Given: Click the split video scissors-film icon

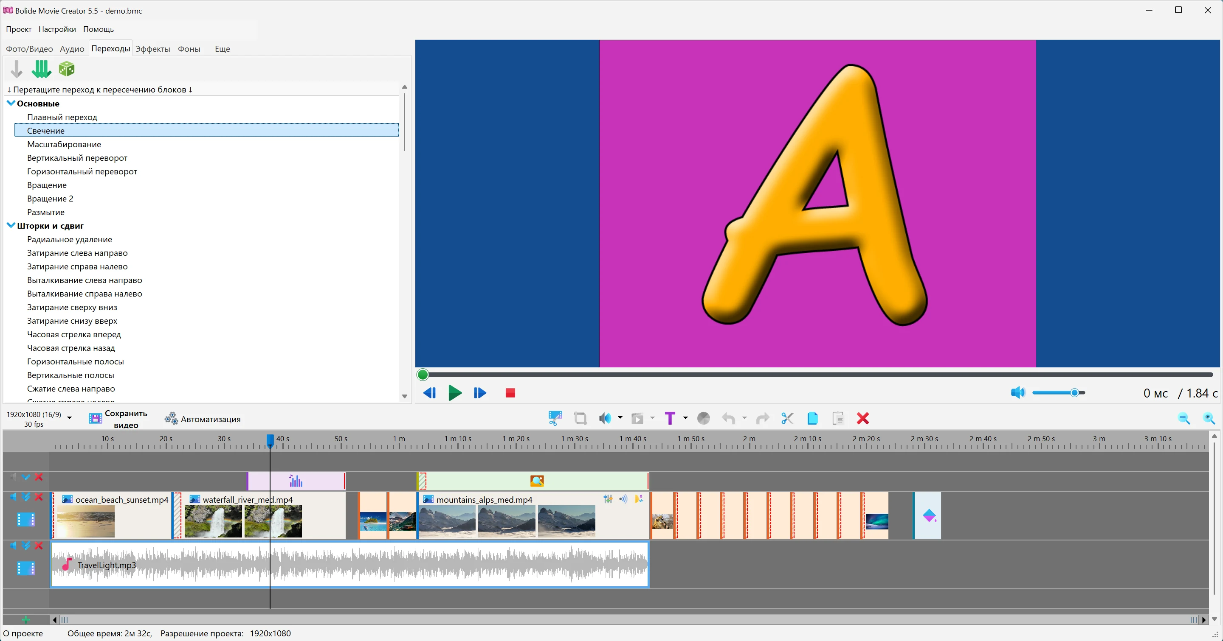Looking at the screenshot, I should pos(555,418).
